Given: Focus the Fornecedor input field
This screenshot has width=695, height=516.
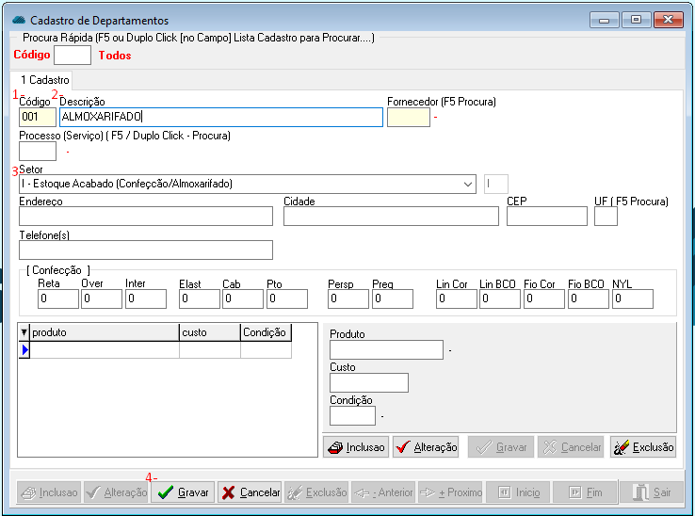Looking at the screenshot, I should (x=408, y=117).
